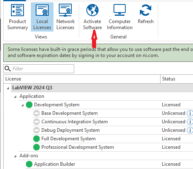Viewport: 193px width, 169px height.
Task: Collapse the Add-ons group
Action: pyautogui.click(x=15, y=156)
